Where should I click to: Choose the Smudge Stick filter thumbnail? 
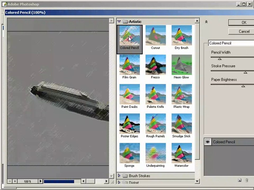click(182, 123)
